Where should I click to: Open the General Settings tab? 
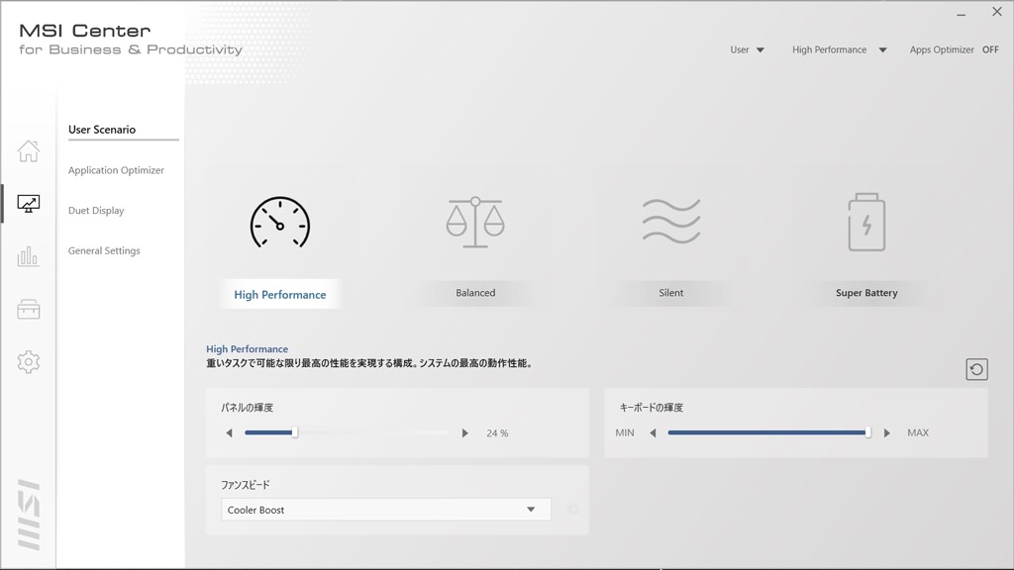[x=104, y=250]
